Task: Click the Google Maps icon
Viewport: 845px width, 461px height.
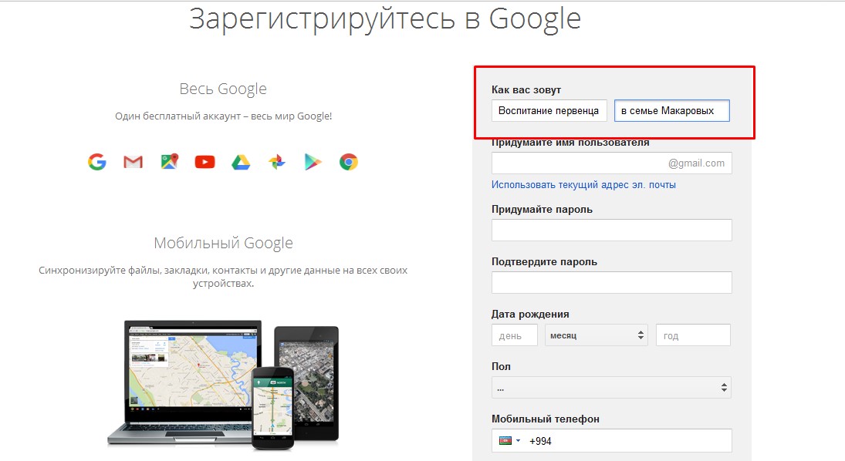Action: click(169, 162)
